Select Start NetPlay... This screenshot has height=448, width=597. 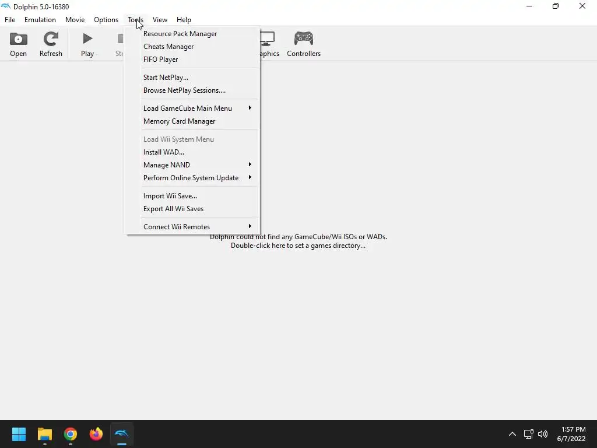coord(192,78)
